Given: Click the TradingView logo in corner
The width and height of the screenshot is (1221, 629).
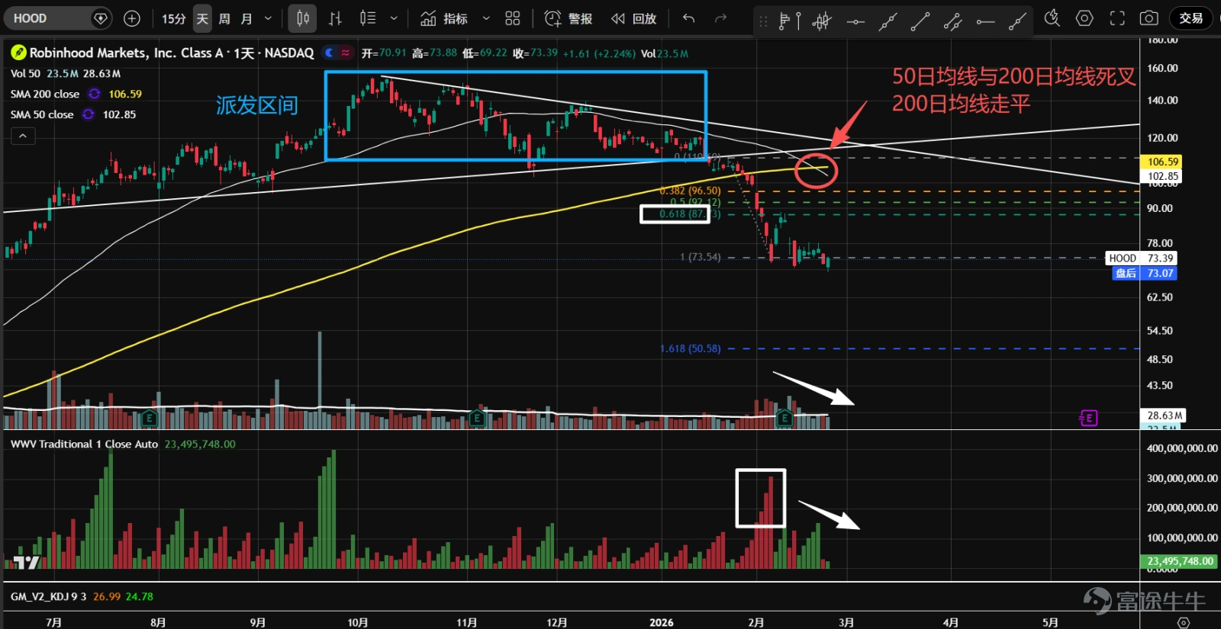Looking at the screenshot, I should (x=27, y=563).
